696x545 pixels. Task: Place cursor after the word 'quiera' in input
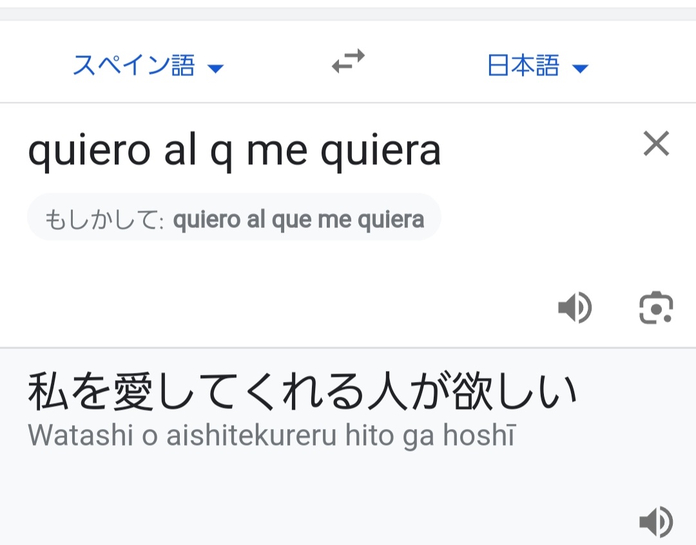[440, 151]
